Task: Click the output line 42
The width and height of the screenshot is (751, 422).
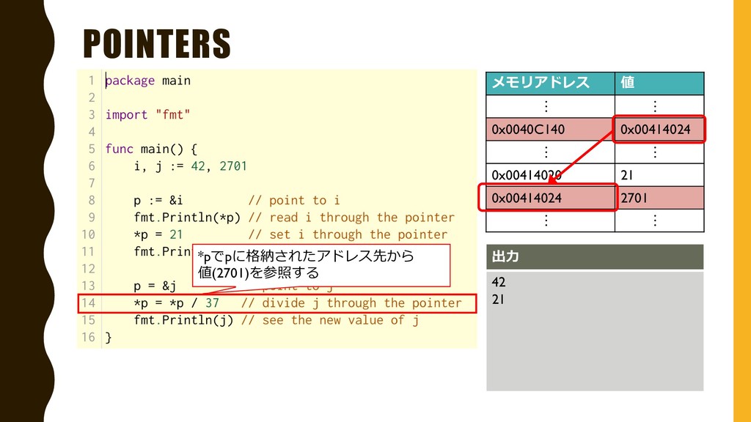Action: pos(499,282)
